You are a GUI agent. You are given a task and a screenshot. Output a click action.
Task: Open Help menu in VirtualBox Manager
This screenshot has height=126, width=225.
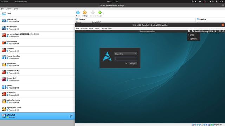coord(16,9)
